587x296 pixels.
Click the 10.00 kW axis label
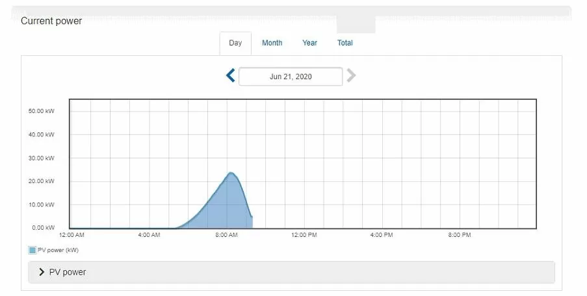click(x=41, y=205)
